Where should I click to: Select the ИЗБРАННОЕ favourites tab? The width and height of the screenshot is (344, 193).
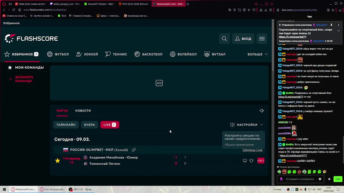tap(21, 54)
